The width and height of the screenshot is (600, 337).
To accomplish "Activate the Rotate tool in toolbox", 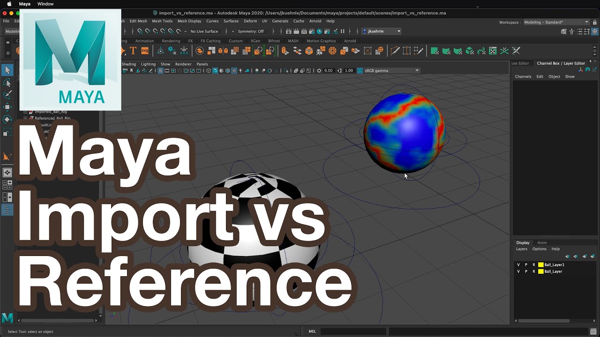I will (x=7, y=119).
